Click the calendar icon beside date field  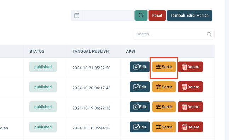77,16
